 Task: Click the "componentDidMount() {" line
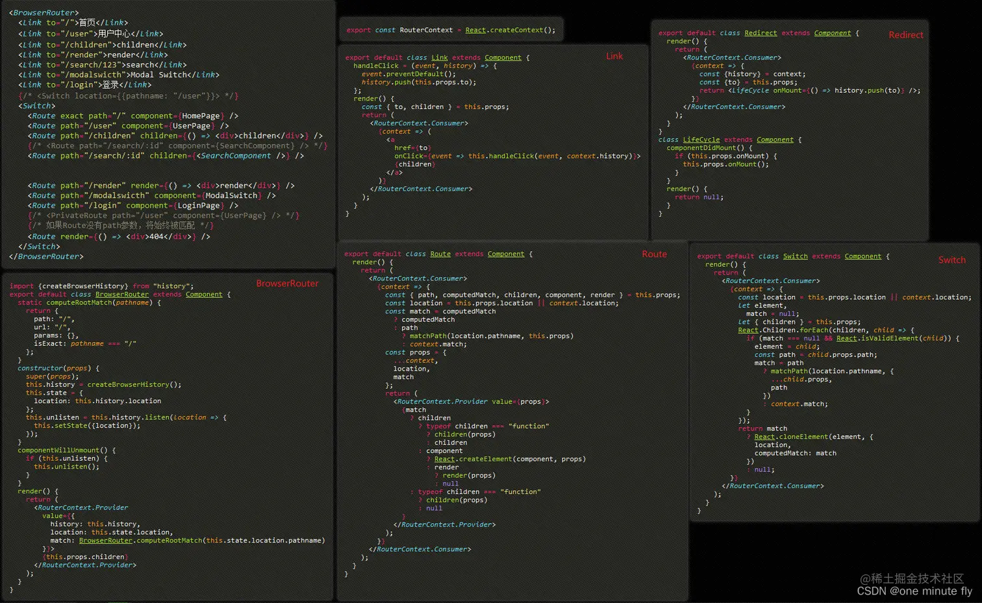click(x=709, y=148)
